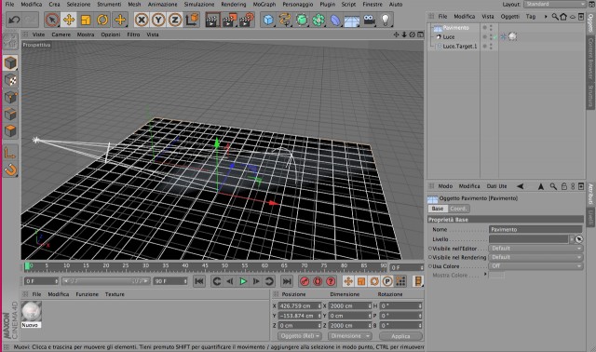Open the NURBS generators icon
Image resolution: width=596 pixels, height=352 pixels.
tap(302, 20)
